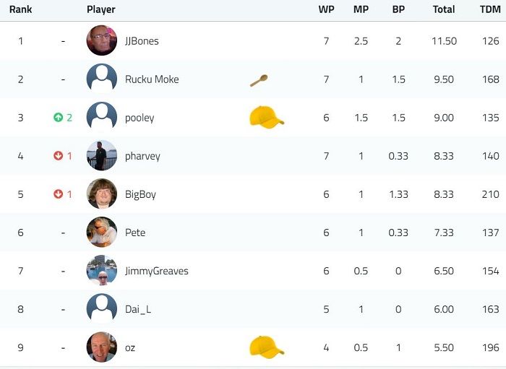Click the yellow cap icon in oz's row
Image resolution: width=506 pixels, height=369 pixels.
pos(267,347)
